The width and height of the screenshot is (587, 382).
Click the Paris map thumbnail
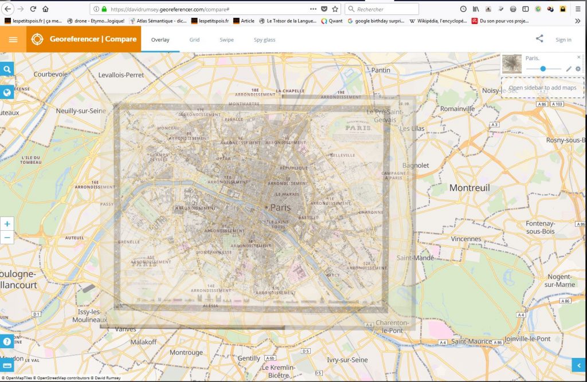[x=511, y=64]
